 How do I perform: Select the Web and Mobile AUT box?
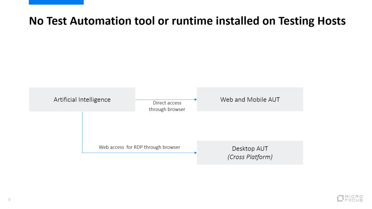[250, 99]
